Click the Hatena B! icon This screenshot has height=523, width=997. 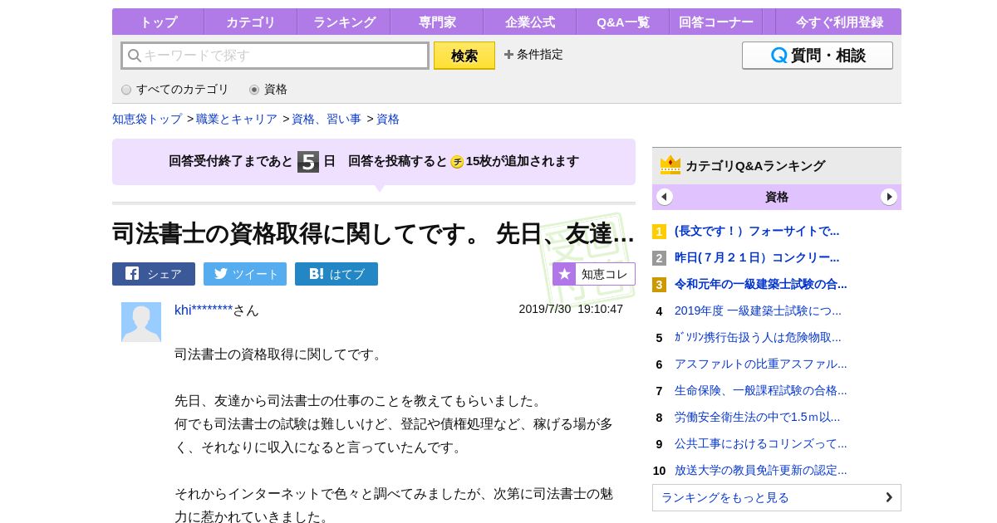[x=316, y=274]
